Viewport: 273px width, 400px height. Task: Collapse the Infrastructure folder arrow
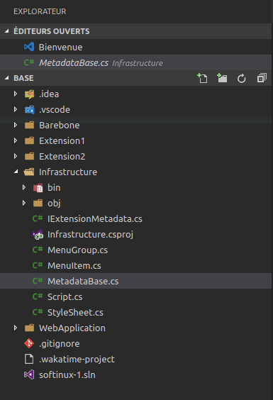tap(16, 172)
